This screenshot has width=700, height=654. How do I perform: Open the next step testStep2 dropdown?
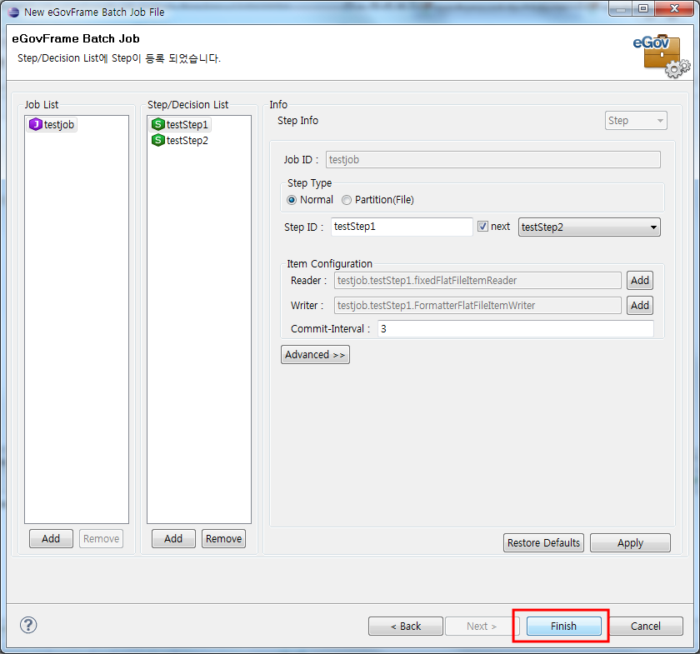click(589, 227)
